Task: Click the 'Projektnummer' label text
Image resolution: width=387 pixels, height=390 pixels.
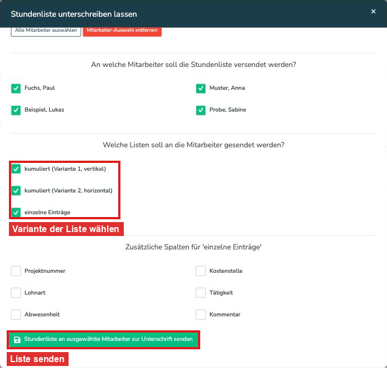Action: point(45,271)
